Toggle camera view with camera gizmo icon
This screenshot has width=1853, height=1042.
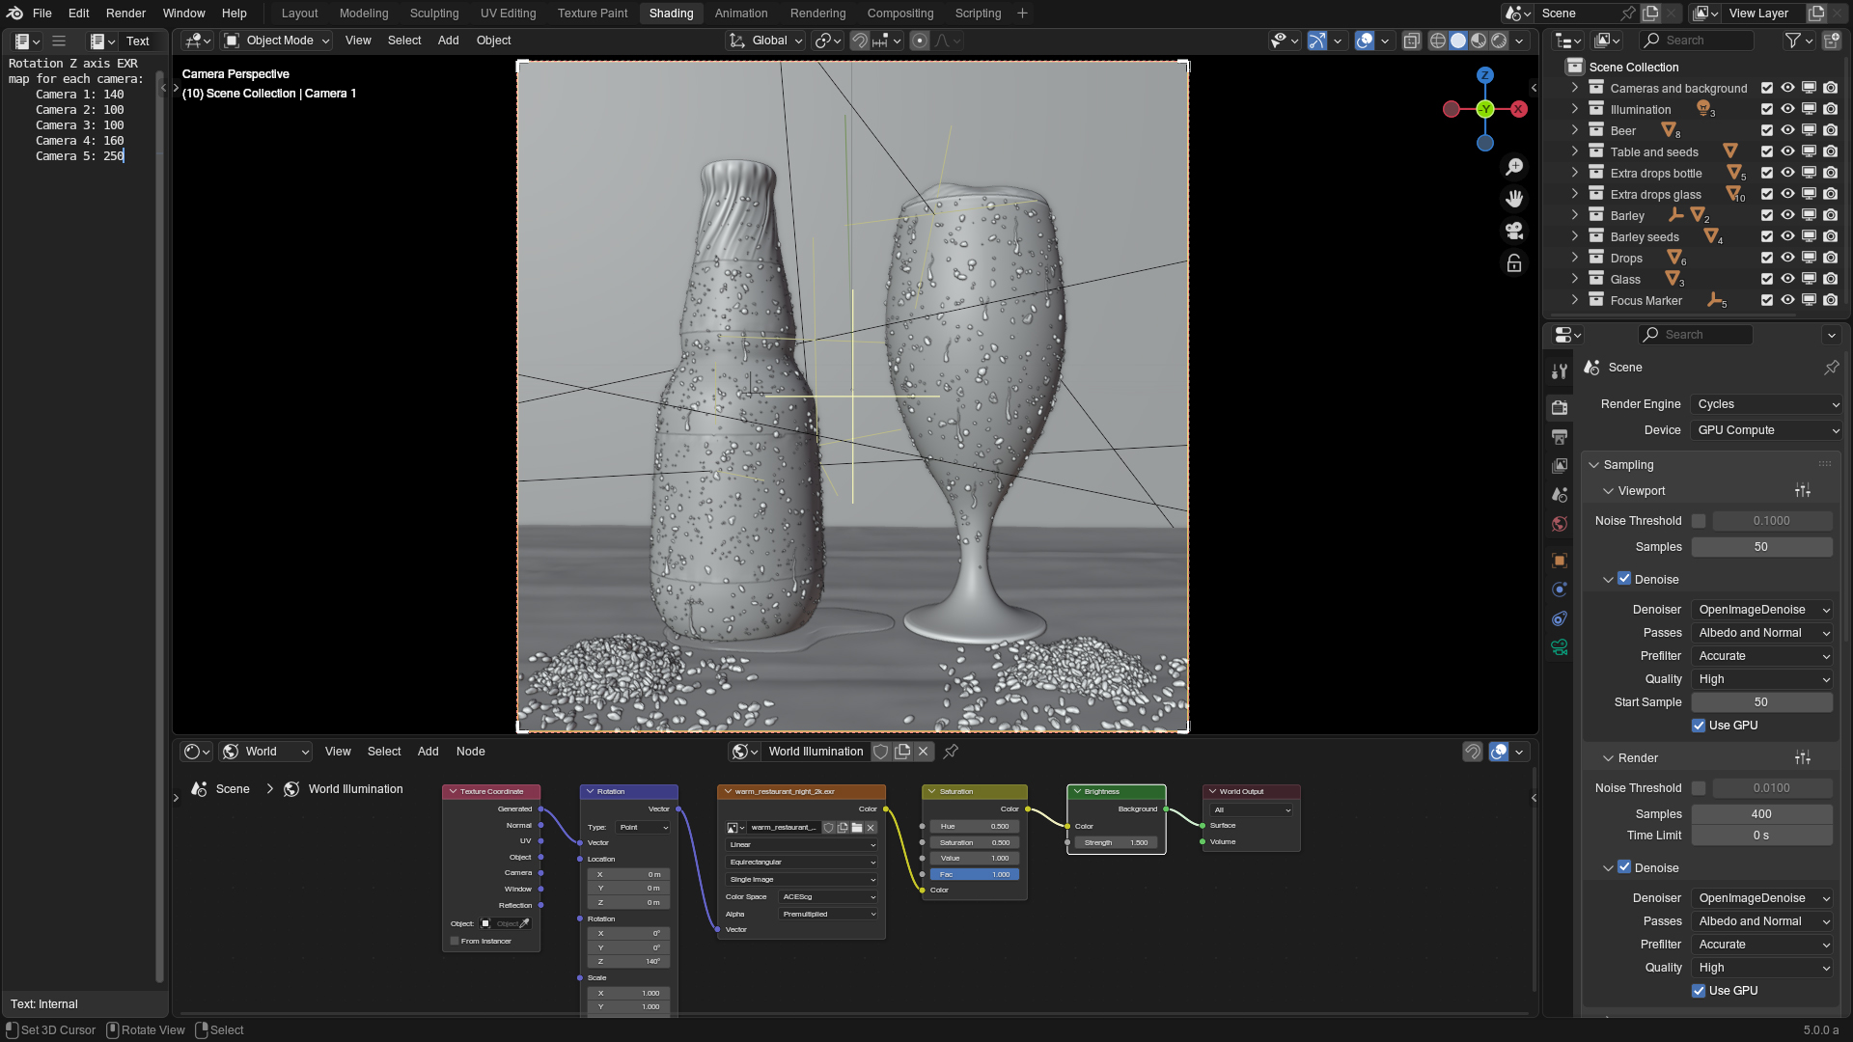coord(1514,231)
